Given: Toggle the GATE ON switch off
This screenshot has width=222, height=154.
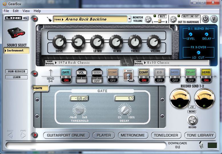Looking at the screenshot, I should coord(66,80).
